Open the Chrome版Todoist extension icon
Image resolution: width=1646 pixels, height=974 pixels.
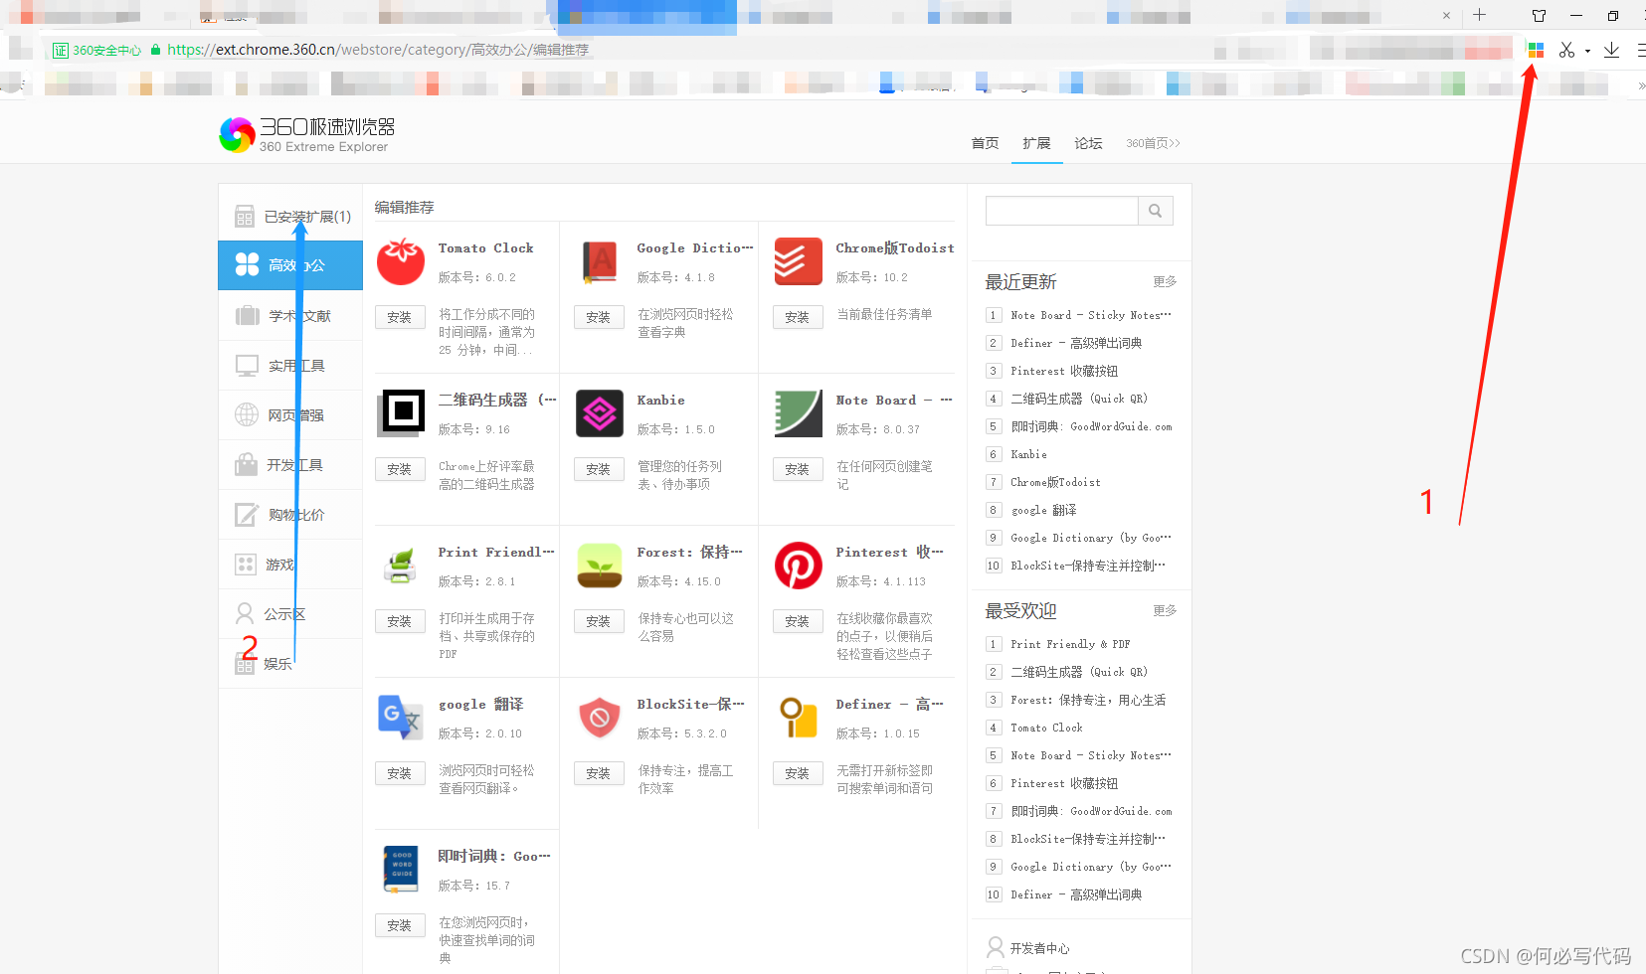(x=799, y=261)
